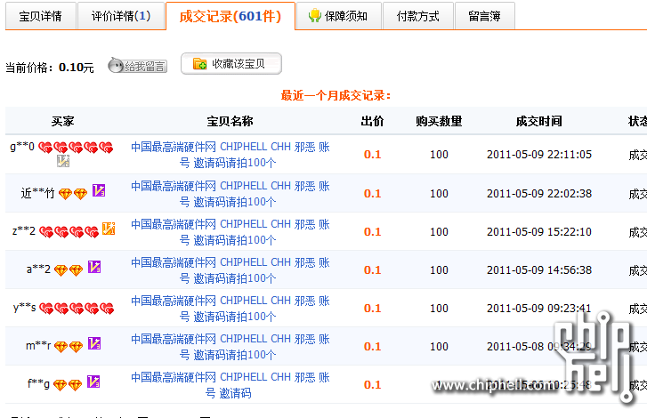Click the 给我留言 Wangwang icon
647x418 pixels.
pyautogui.click(x=137, y=66)
